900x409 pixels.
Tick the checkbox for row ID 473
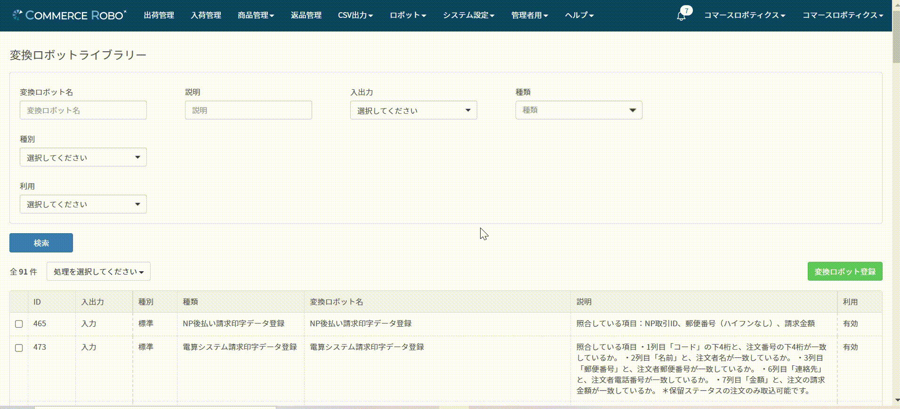(19, 348)
